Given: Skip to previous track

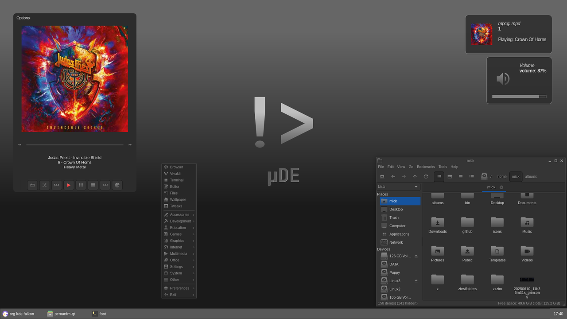Looking at the screenshot, I should [57, 185].
